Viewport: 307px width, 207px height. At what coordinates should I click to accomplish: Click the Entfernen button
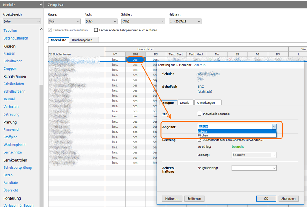coord(194,199)
